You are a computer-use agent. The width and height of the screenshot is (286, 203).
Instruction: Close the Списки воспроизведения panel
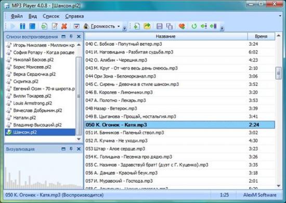coord(79,36)
